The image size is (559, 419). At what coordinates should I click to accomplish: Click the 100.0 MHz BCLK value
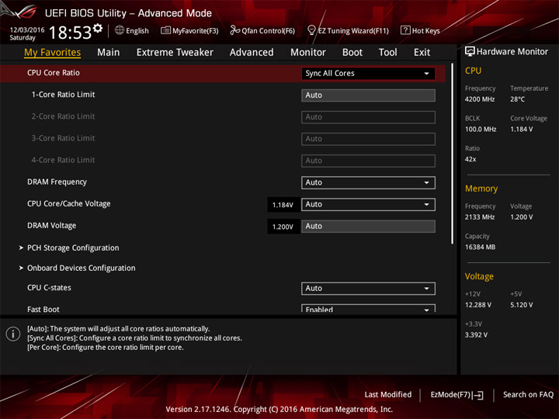[x=481, y=130]
